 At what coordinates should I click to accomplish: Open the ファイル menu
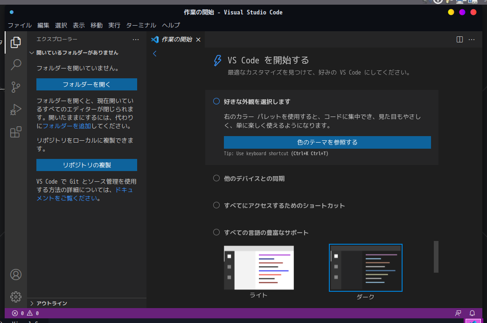point(20,25)
